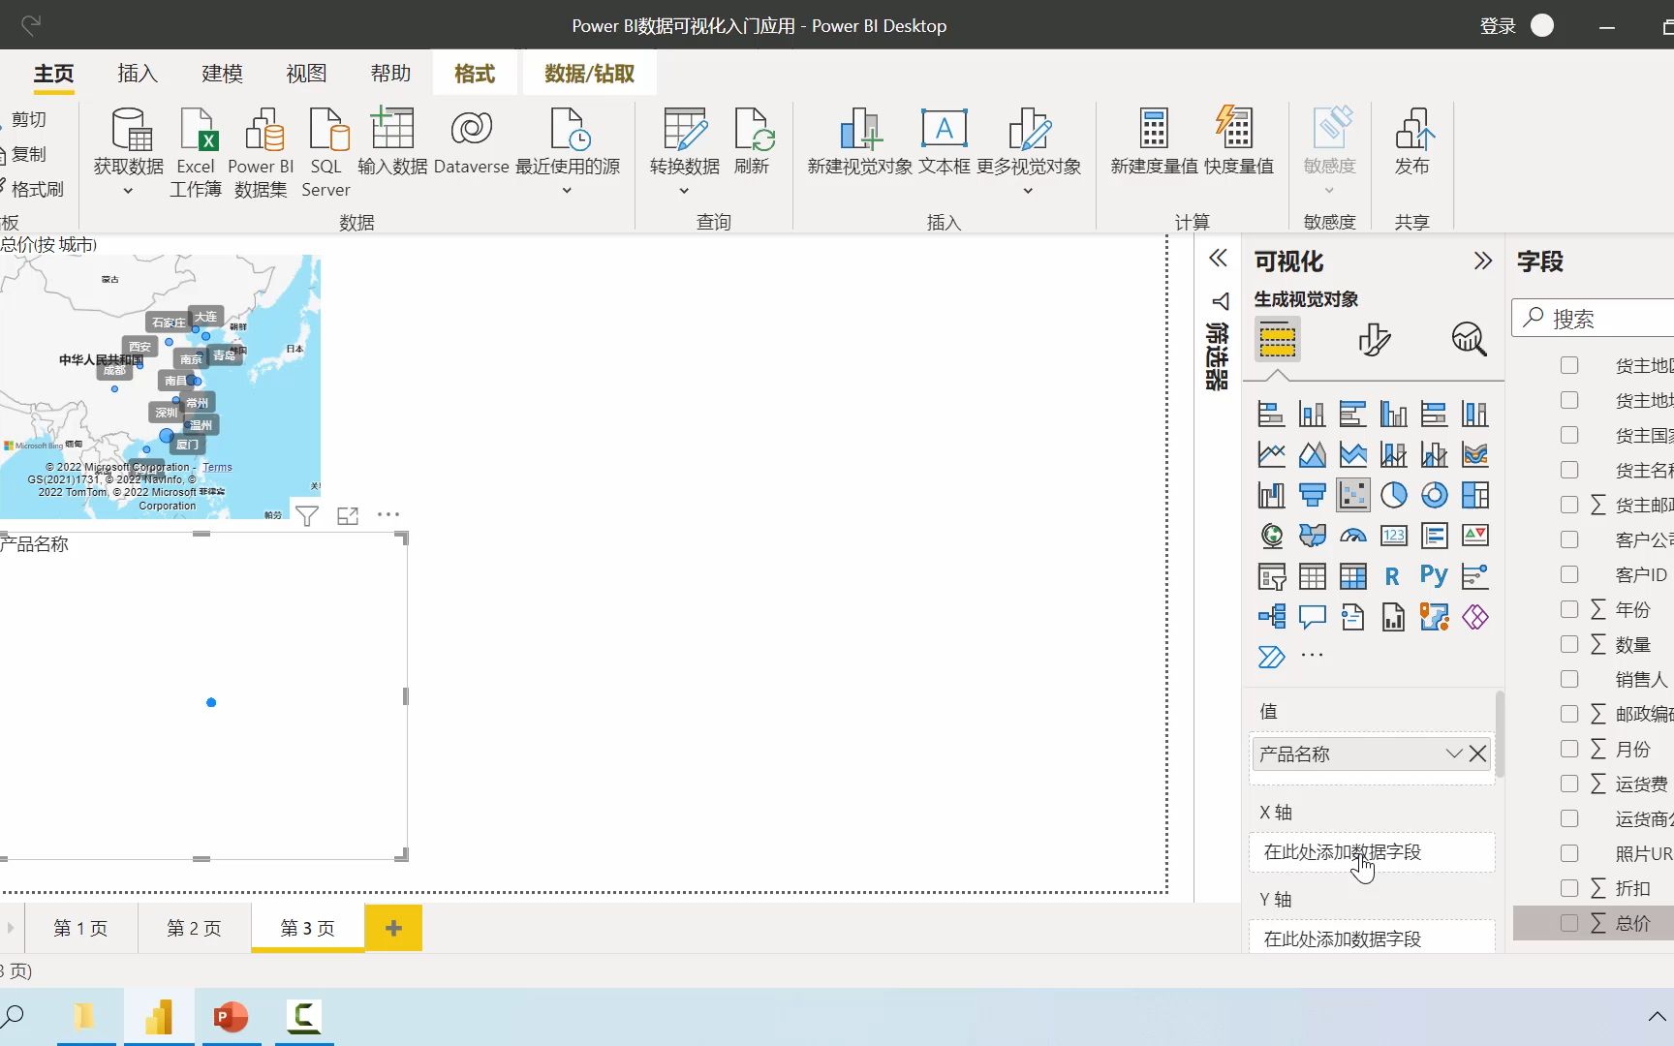Image resolution: width=1674 pixels, height=1046 pixels.
Task: Check the 运货费 field checkbox
Action: [x=1569, y=784]
